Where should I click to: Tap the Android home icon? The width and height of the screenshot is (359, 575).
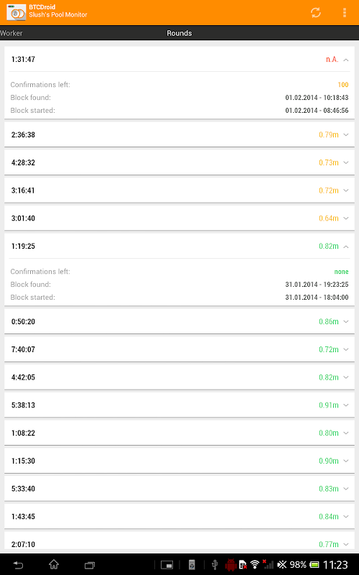(x=54, y=565)
